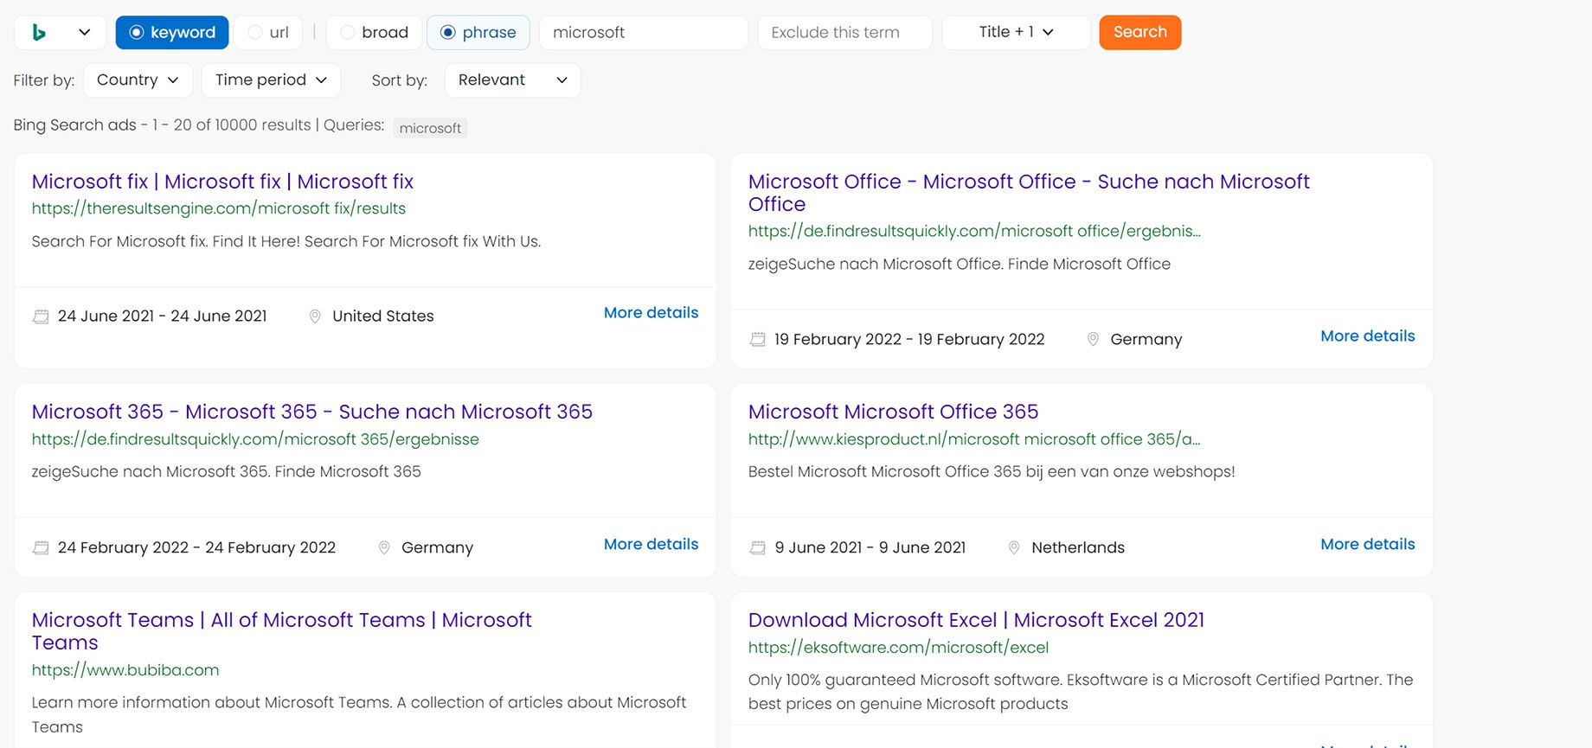1592x748 pixels.
Task: Click the results count summary text
Action: click(x=199, y=125)
